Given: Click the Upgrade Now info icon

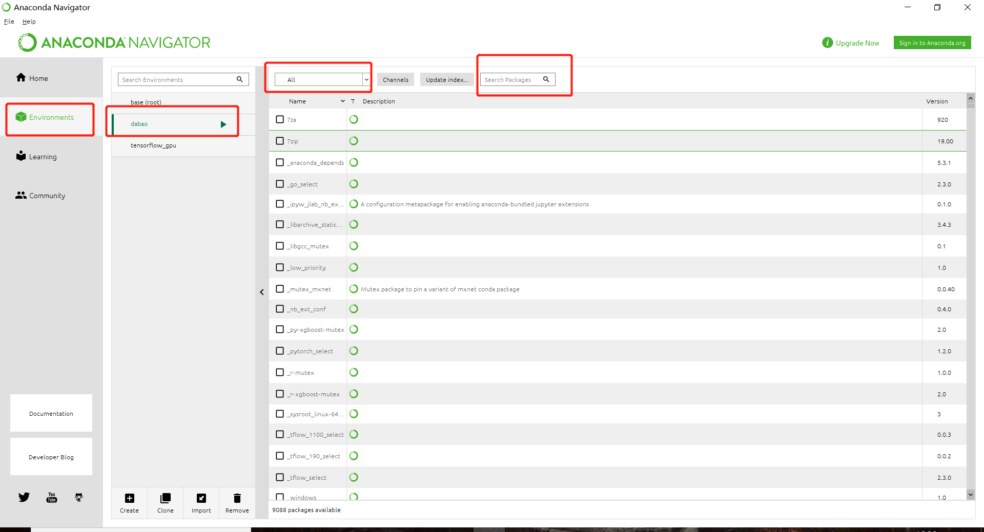Looking at the screenshot, I should (827, 43).
